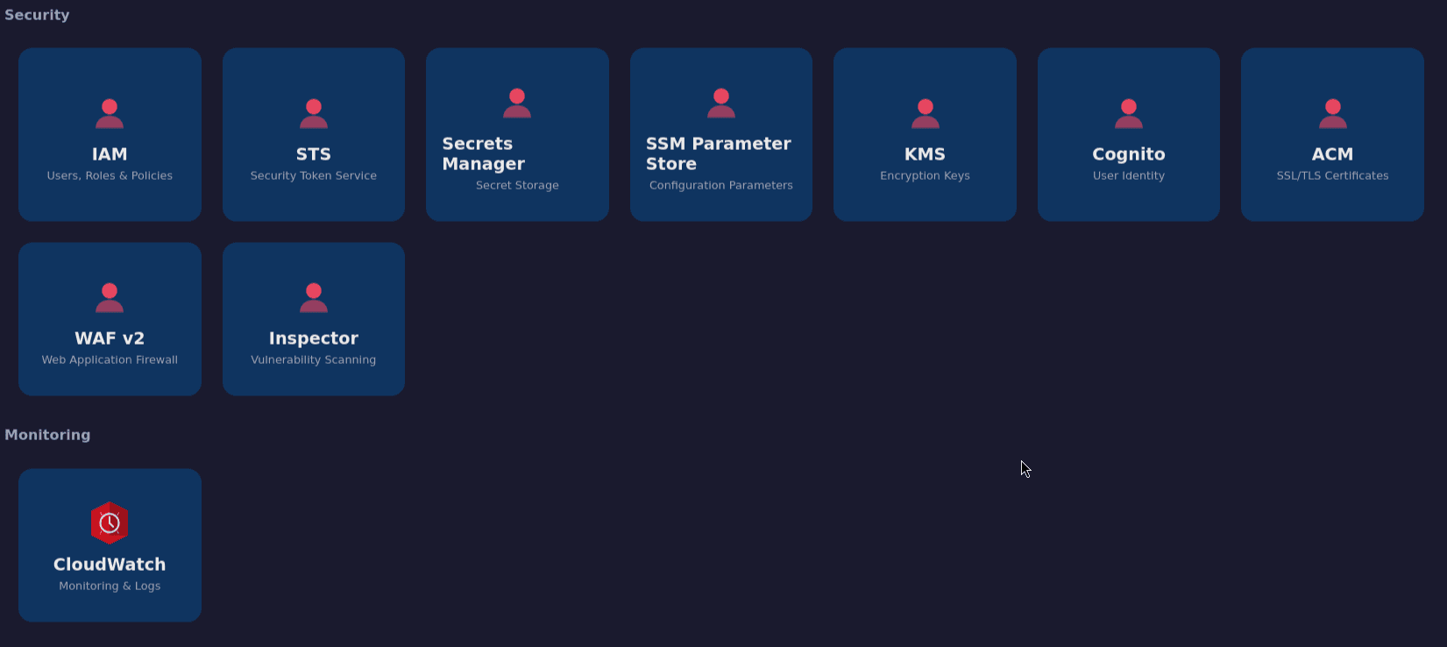Click 'Configuration Parameters' subtitle
Image resolution: width=1447 pixels, height=647 pixels.
coord(721,185)
